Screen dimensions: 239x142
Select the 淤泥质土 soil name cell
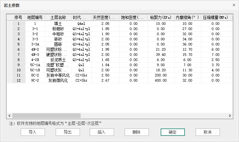click(58, 60)
